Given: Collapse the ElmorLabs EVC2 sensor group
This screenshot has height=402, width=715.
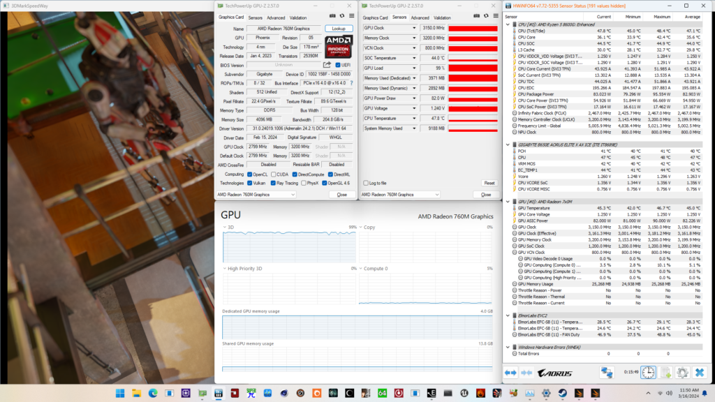Looking at the screenshot, I should pos(508,315).
